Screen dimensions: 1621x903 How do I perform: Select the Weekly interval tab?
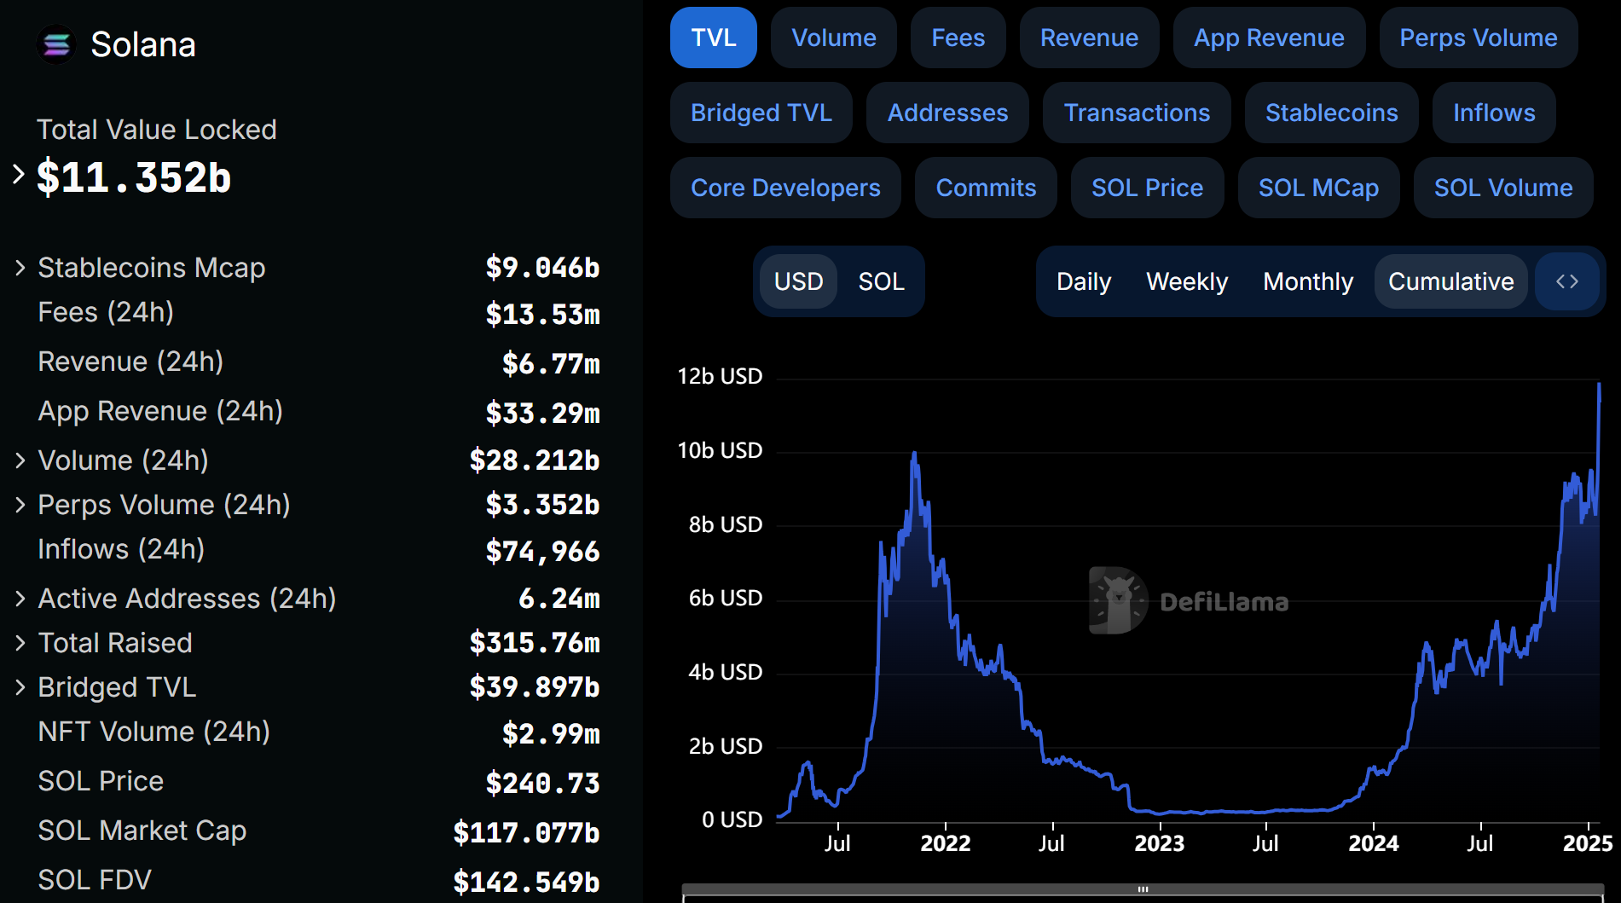pos(1186,281)
